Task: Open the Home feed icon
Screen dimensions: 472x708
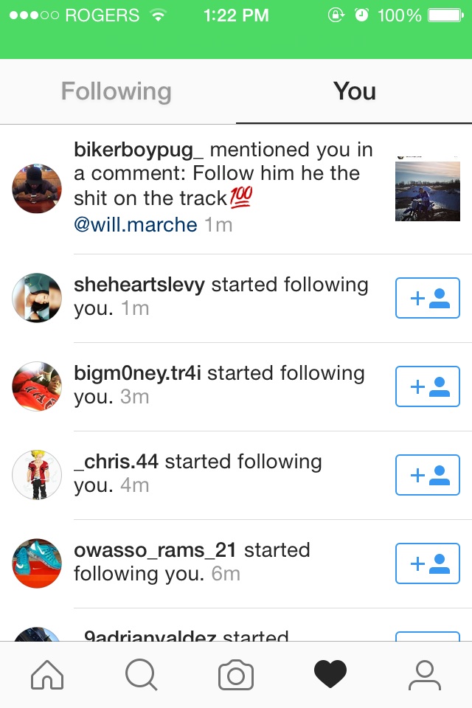Action: [x=47, y=675]
